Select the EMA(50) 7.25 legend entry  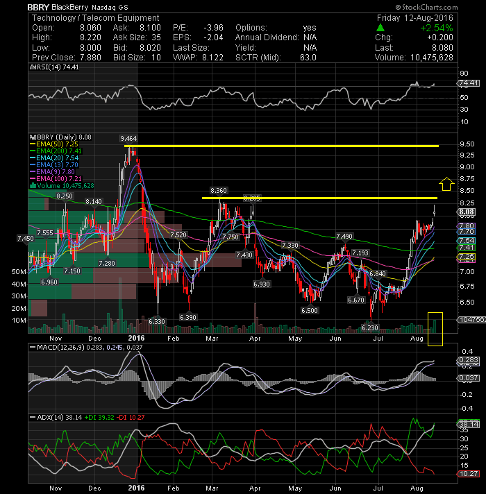pos(54,144)
